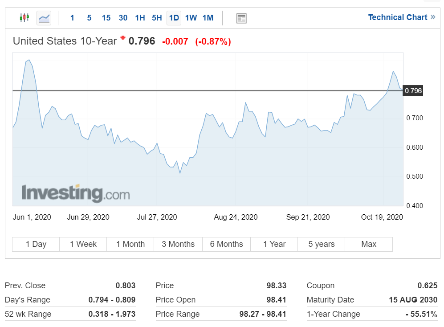The height and width of the screenshot is (327, 444).
Task: Click the Price value 98.33
Action: [x=277, y=286]
